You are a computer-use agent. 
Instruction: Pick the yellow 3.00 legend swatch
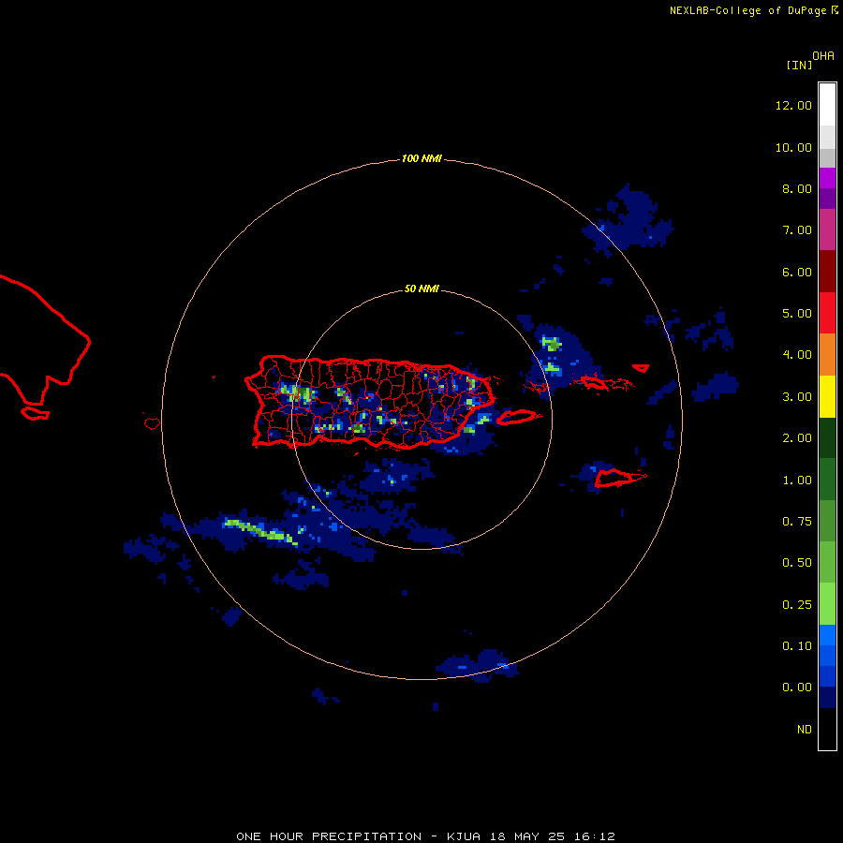pos(827,396)
